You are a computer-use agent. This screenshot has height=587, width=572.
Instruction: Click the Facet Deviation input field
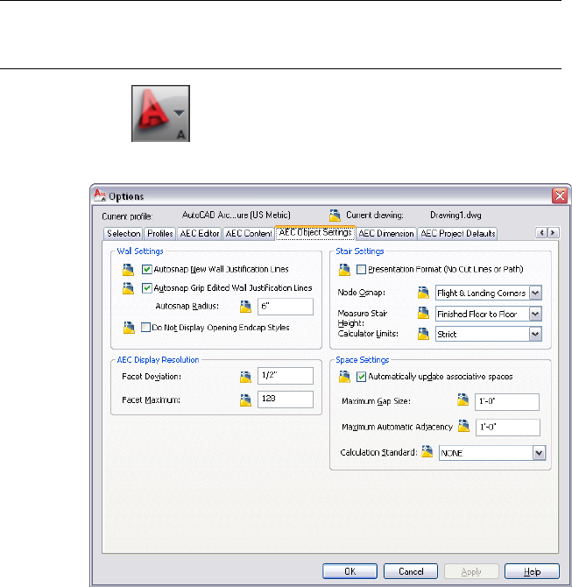286,376
